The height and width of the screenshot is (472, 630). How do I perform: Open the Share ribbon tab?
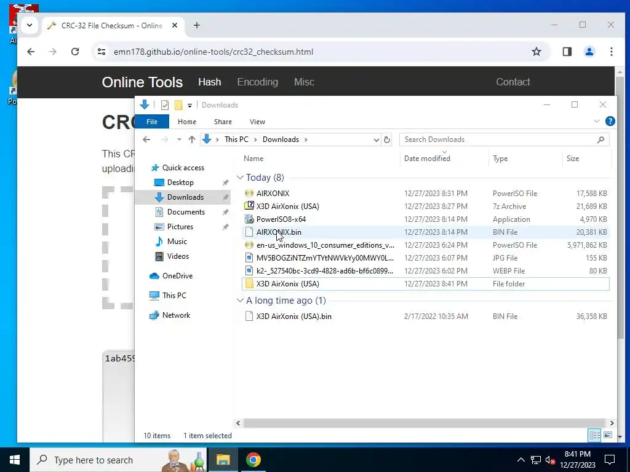coord(223,122)
